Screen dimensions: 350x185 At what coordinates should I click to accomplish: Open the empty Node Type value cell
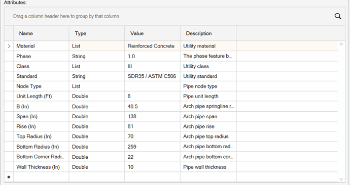pyautogui.click(x=152, y=86)
